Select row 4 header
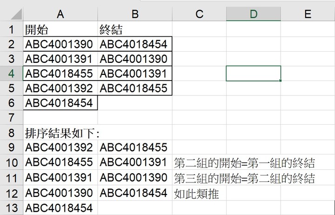The width and height of the screenshot is (335, 215). click(11, 74)
